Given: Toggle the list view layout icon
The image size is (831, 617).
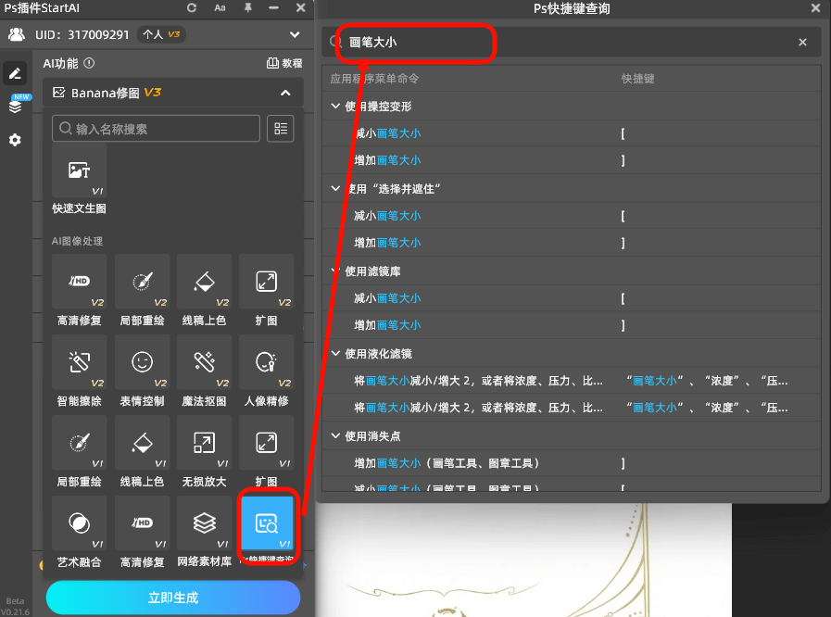Looking at the screenshot, I should click(280, 128).
